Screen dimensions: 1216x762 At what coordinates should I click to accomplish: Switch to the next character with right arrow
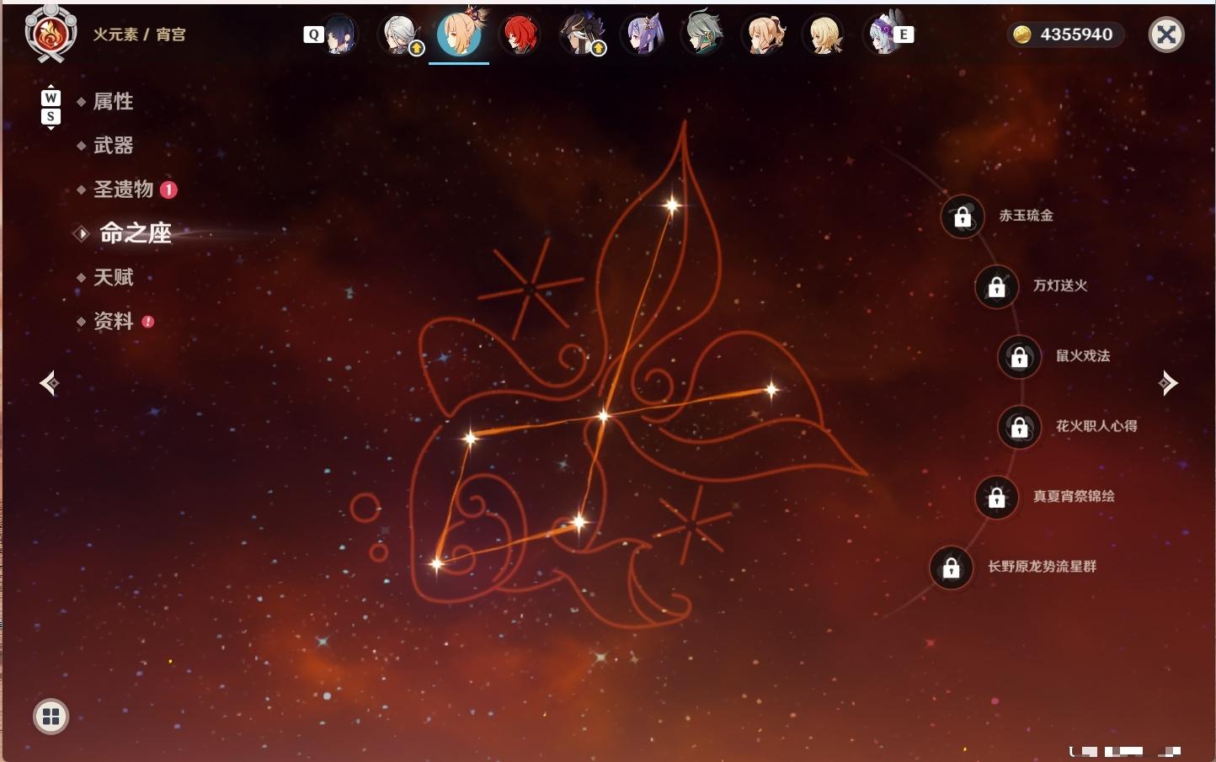click(1168, 383)
